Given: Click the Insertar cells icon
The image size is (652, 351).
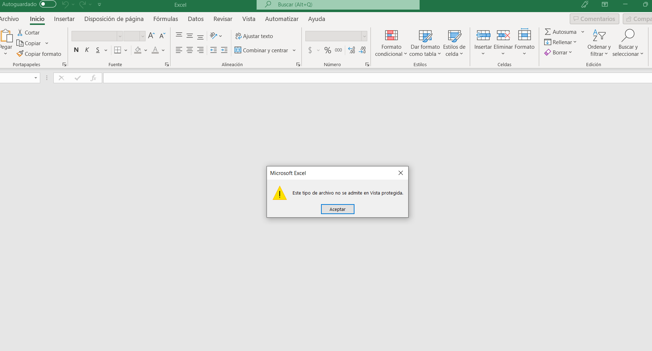Looking at the screenshot, I should [x=483, y=35].
